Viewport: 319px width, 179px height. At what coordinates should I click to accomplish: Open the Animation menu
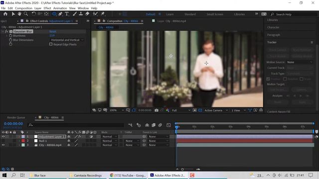[60, 8]
